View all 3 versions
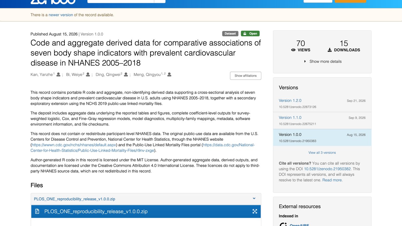 tap(322, 153)
